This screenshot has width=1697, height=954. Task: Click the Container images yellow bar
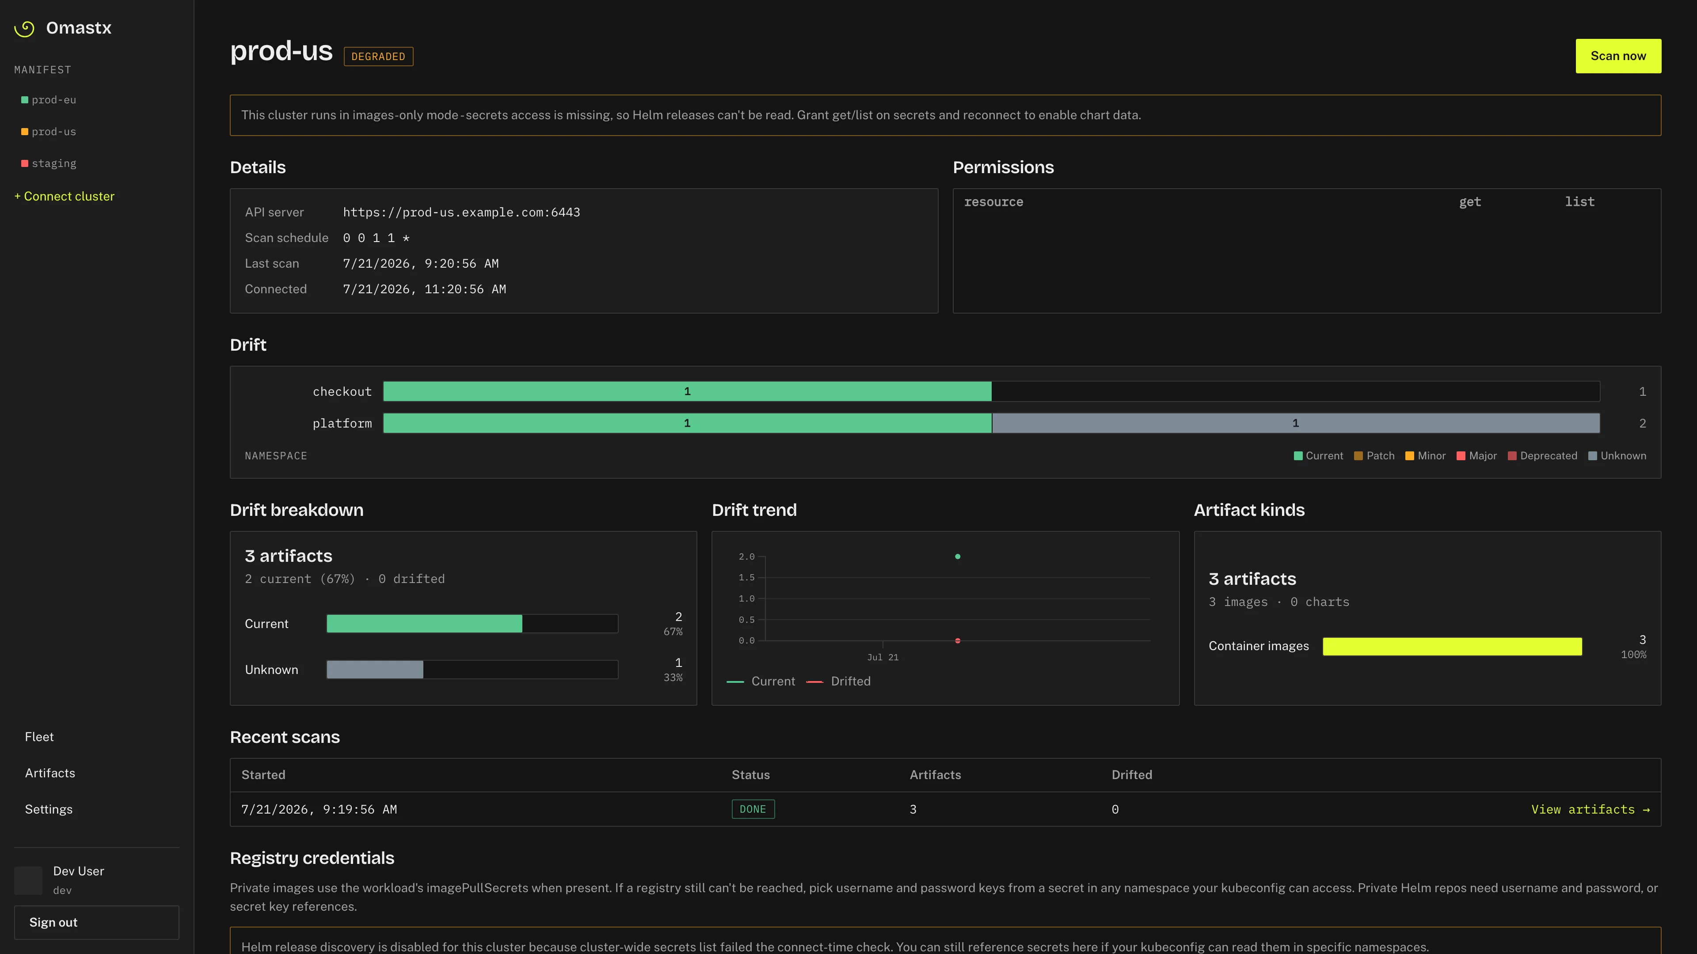1452,647
